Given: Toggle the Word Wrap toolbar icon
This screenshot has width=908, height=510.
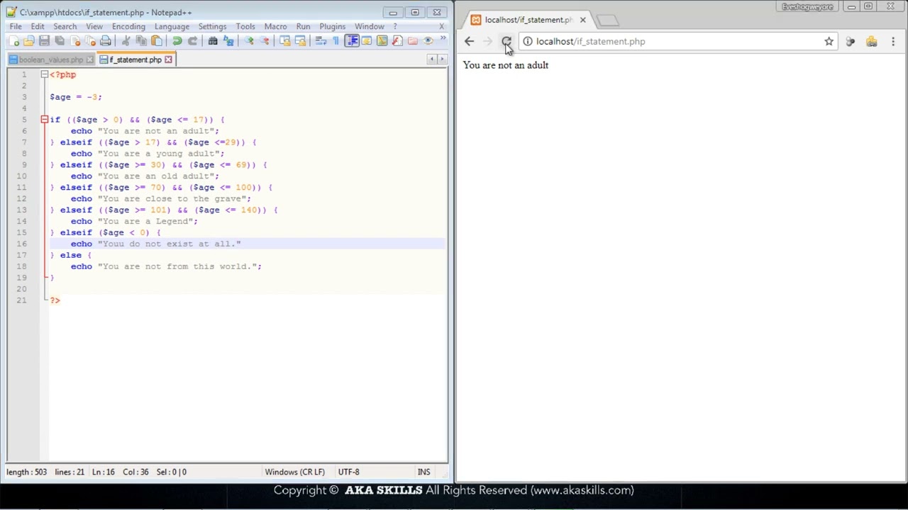Looking at the screenshot, I should tap(321, 41).
